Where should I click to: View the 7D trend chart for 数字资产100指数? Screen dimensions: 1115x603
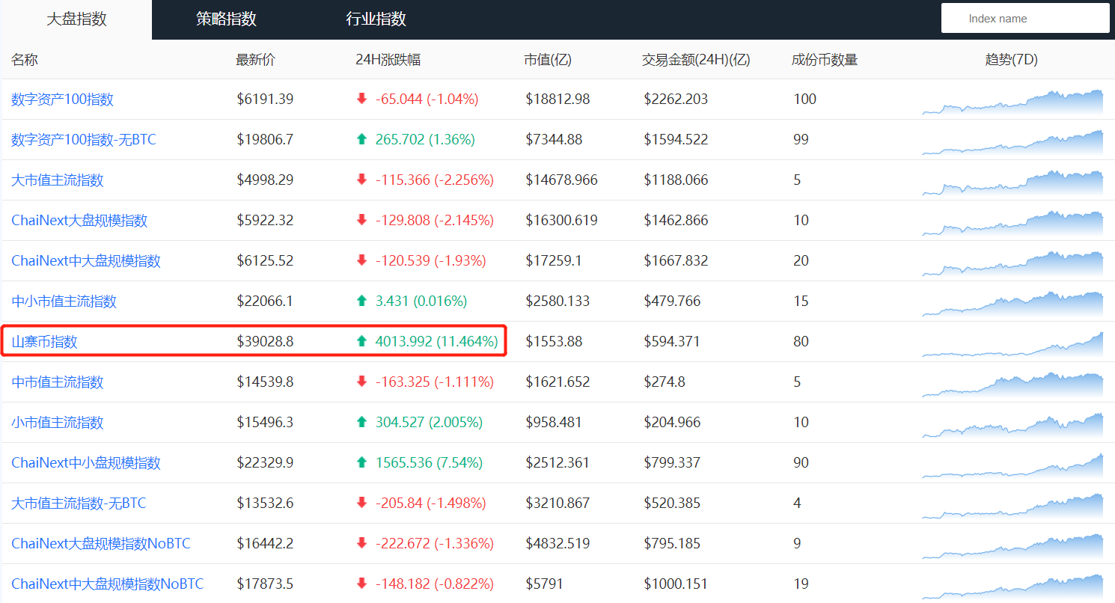pos(1012,102)
